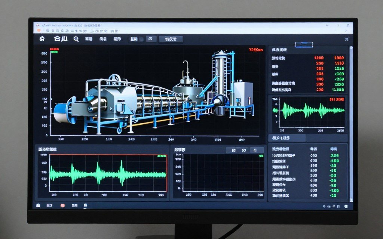This screenshot has width=383, height=239.
Task: Click the green "-1.00" value in the bottom table
Action: [333, 190]
